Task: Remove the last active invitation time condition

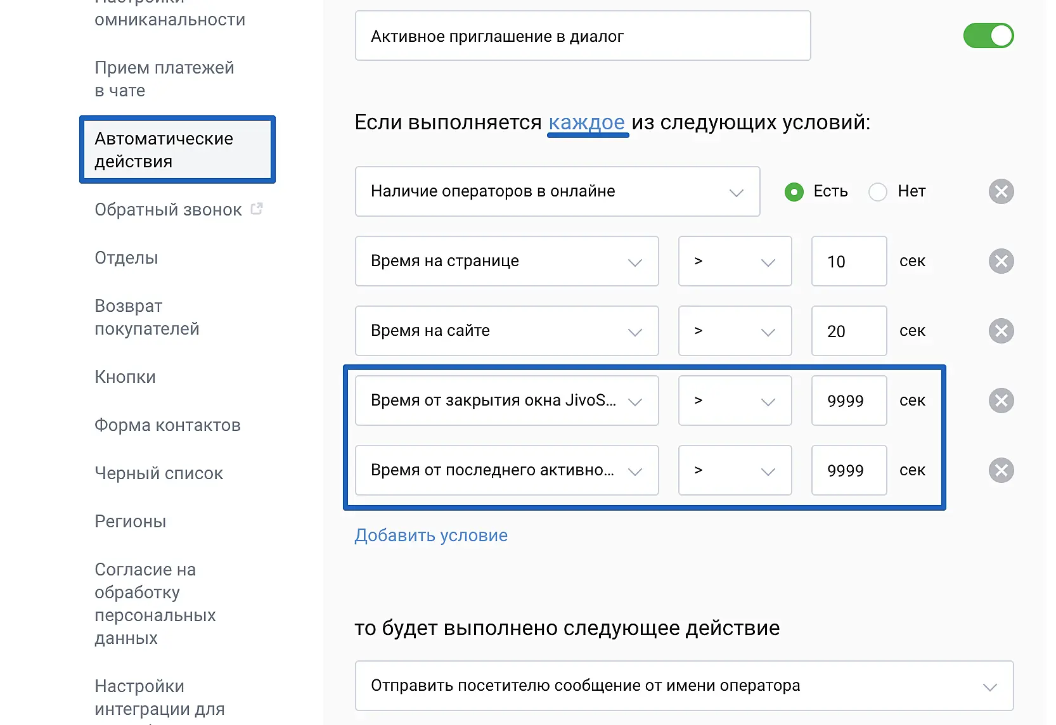Action: coord(1001,470)
